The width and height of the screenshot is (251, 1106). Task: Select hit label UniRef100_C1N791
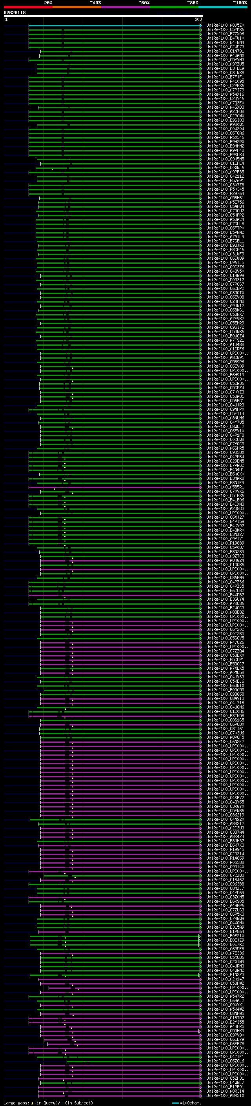pos(225,51)
